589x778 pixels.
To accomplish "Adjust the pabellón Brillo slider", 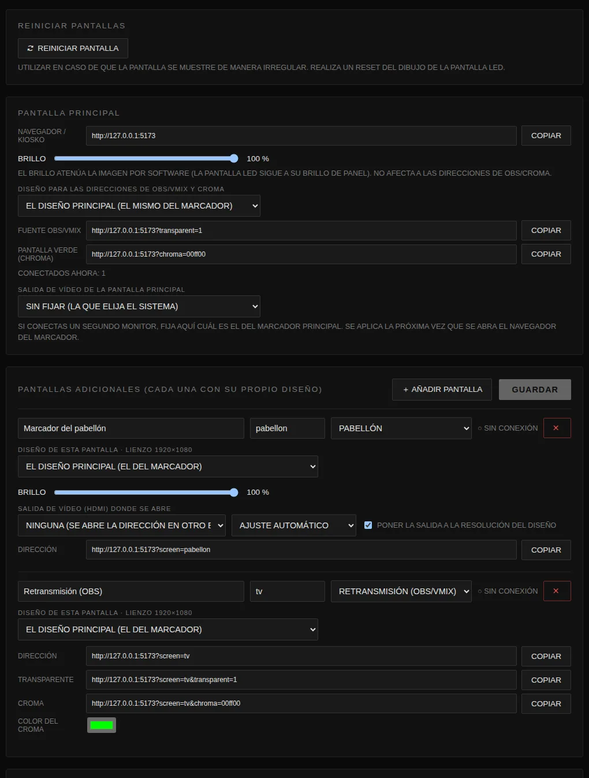I will 146,492.
